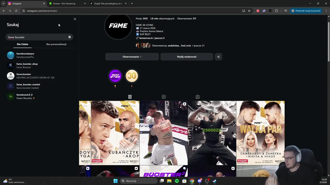Select the posts grid tab icon

(130, 97)
